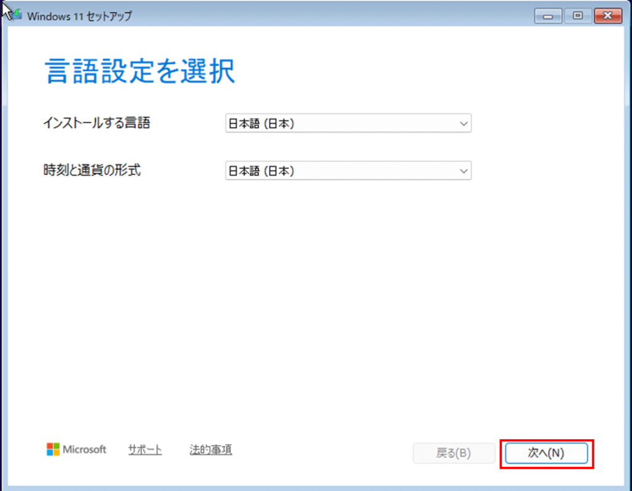This screenshot has height=491, width=632.
Task: Click the 言語設定を選択 heading
Action: coord(140,72)
